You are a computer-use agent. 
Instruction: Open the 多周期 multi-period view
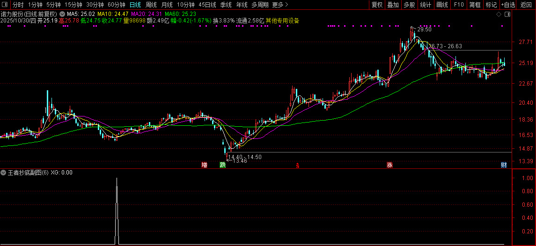tap(260, 5)
